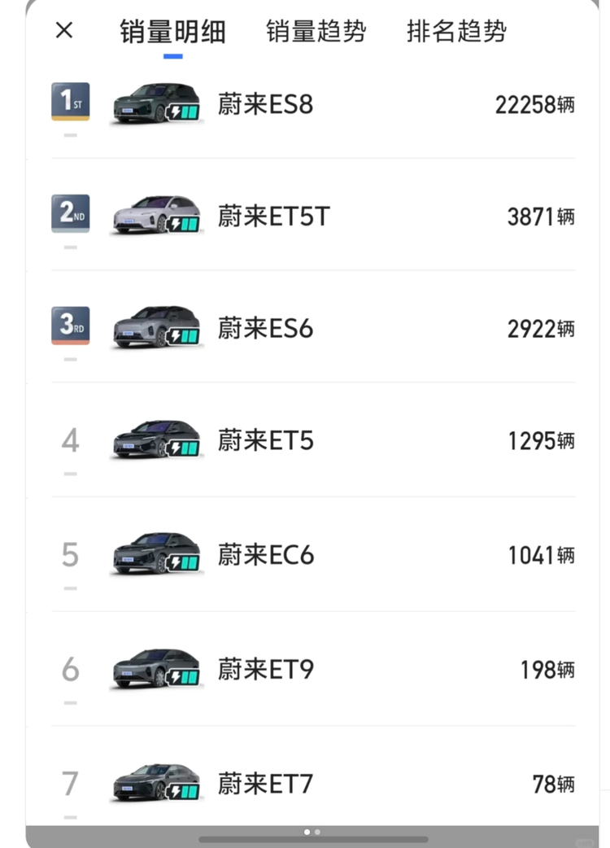The image size is (610, 848).
Task: Click the 1st place rank badge
Action: pyautogui.click(x=70, y=102)
